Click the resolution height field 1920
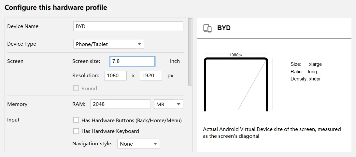Screen dimensions: 356x157 (151, 76)
